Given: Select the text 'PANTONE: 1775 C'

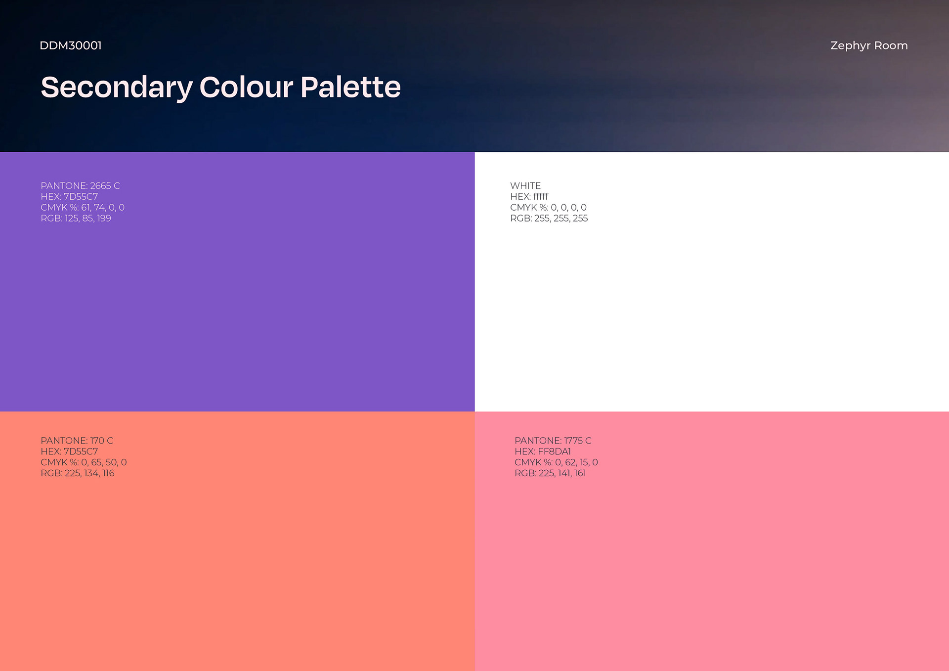Looking at the screenshot, I should click(553, 441).
